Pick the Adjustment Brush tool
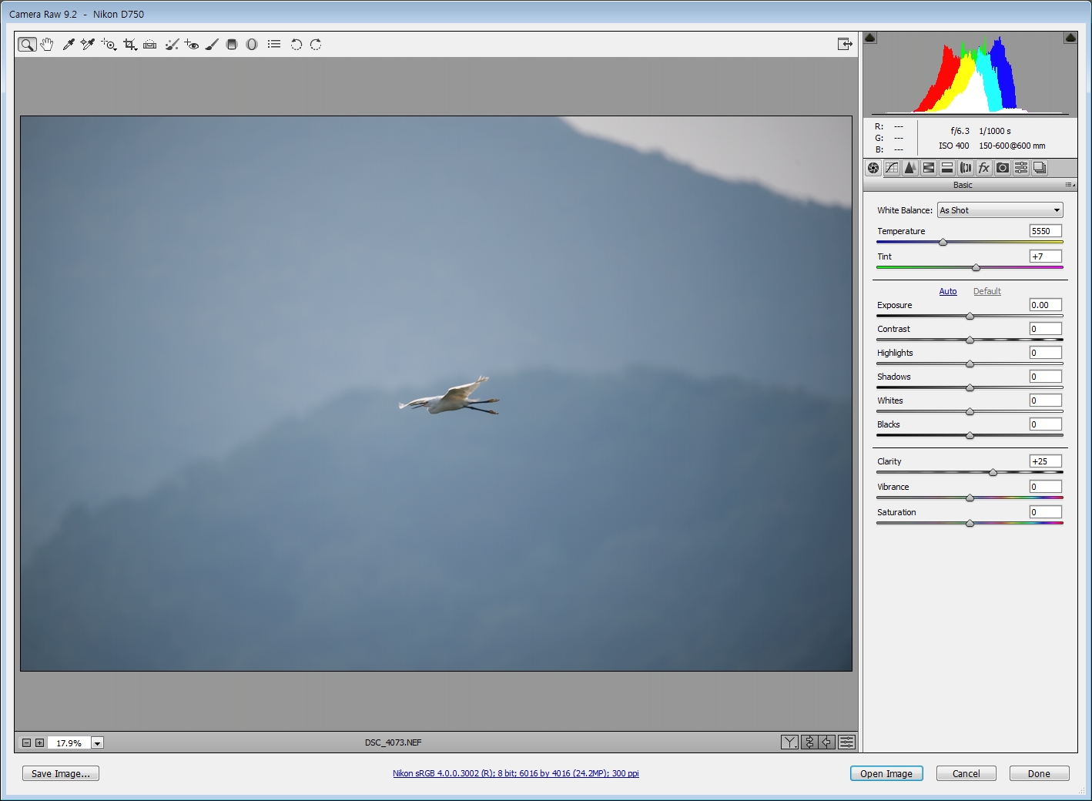Viewport: 1092px width, 801px height. [x=212, y=45]
